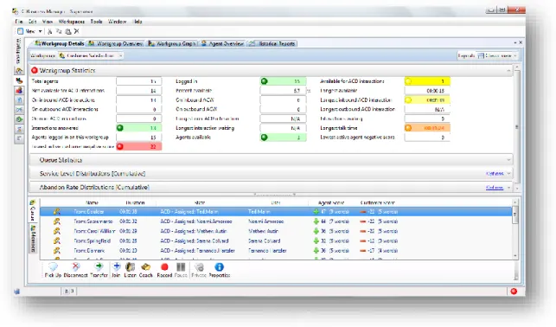Select the Members vertical tab
Viewport: 556px width, 327px height.
[x=33, y=238]
